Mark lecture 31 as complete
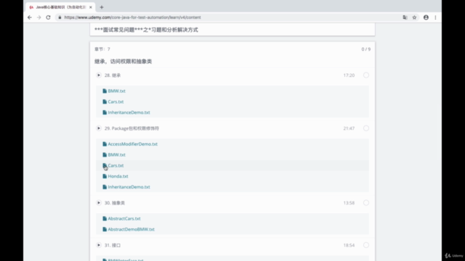Image resolution: width=465 pixels, height=261 pixels. [366, 245]
